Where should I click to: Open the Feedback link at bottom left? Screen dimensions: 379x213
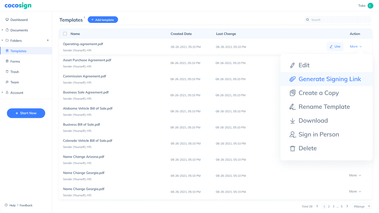(26, 205)
